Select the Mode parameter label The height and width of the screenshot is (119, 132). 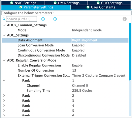pos(22,30)
